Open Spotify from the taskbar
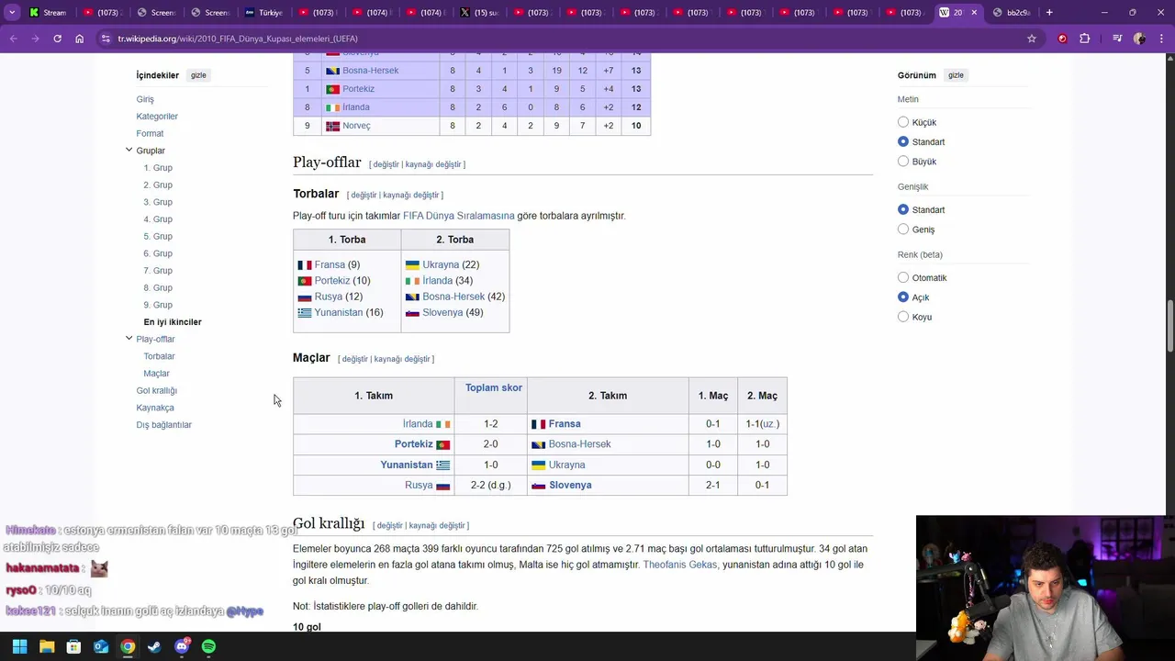 click(x=208, y=646)
